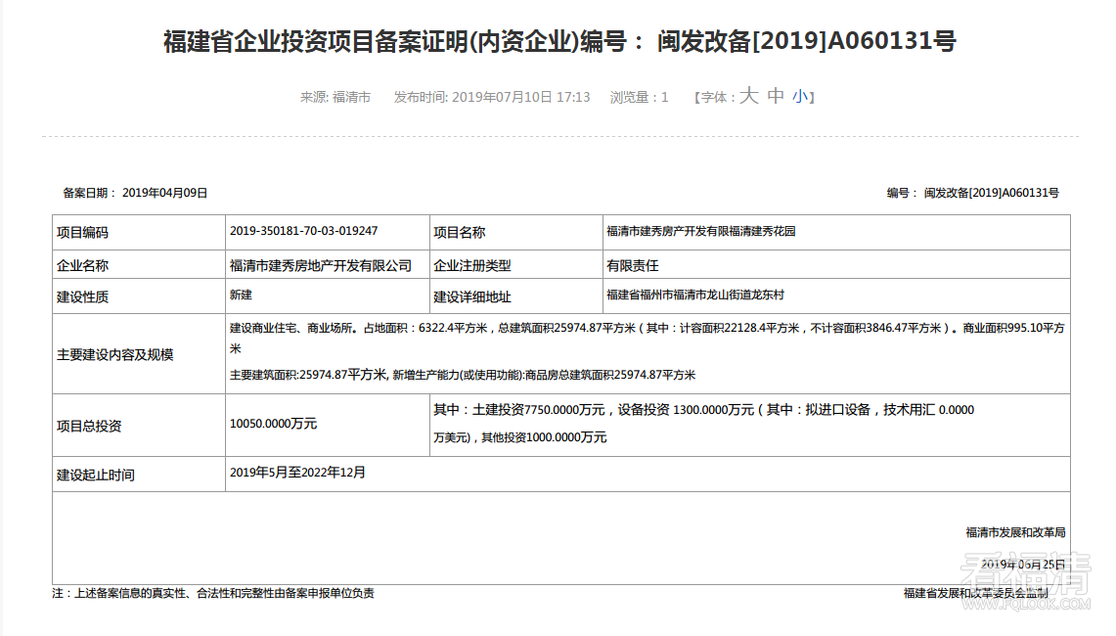Select the date 2019年06月25日

[1023, 564]
